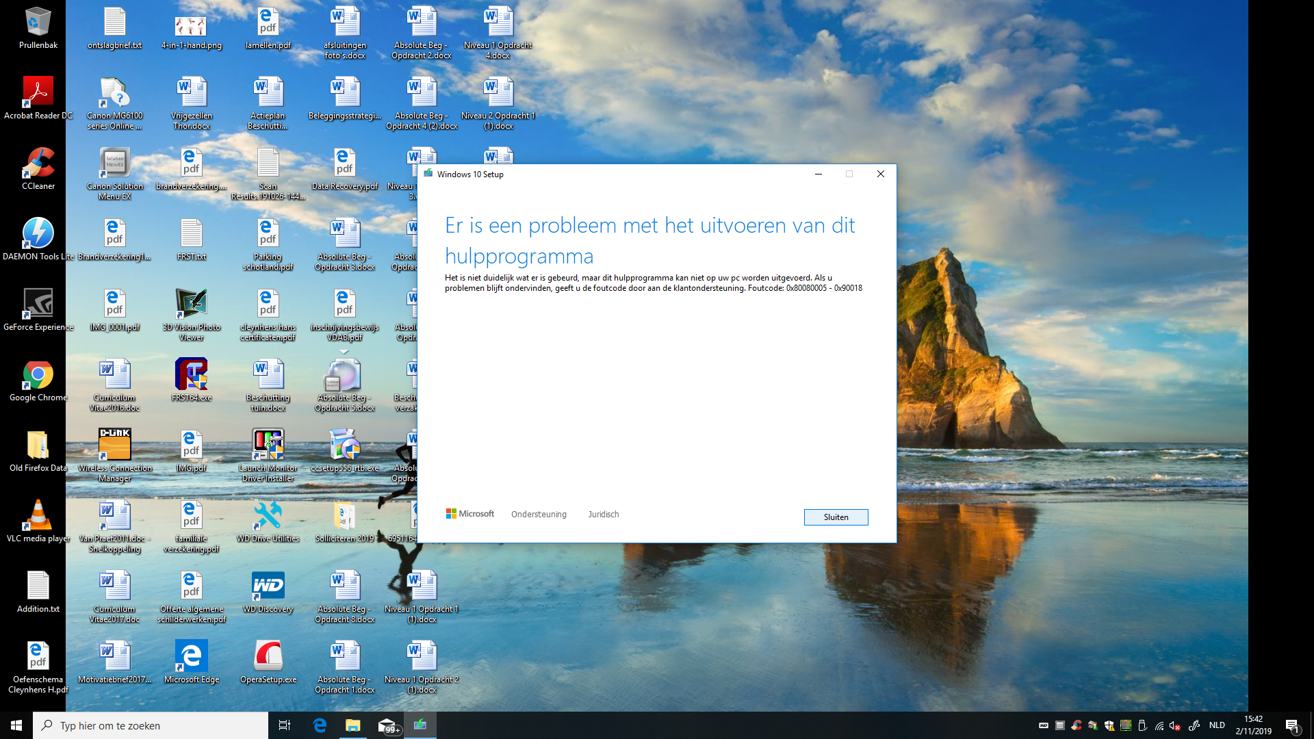The height and width of the screenshot is (739, 1314).
Task: Select the Offerte algemene schilderwerken.pdf file
Action: pos(192,597)
